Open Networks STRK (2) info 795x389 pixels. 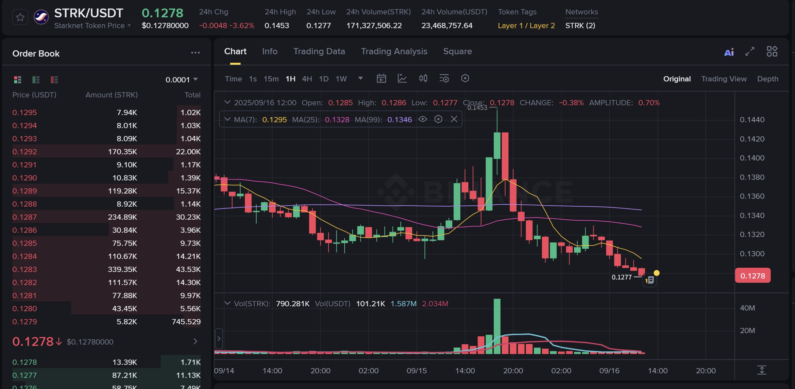coord(580,25)
